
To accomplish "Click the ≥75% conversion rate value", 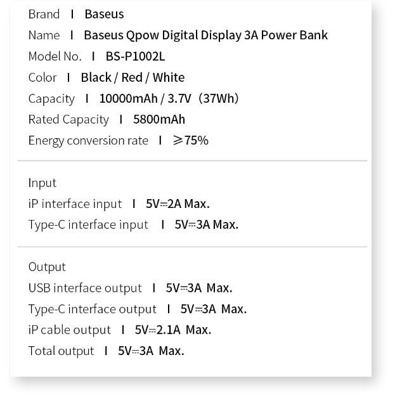I will [190, 140].
